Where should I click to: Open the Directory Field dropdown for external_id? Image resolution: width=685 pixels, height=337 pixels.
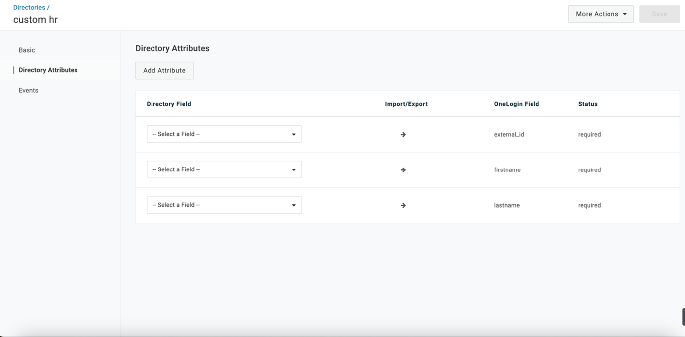point(224,134)
